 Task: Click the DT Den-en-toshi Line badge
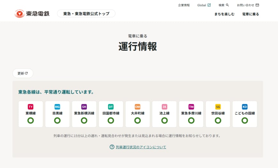click(111, 107)
